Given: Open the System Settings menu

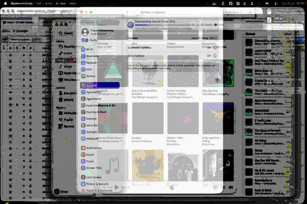Looking at the screenshot, I should point(22,4).
